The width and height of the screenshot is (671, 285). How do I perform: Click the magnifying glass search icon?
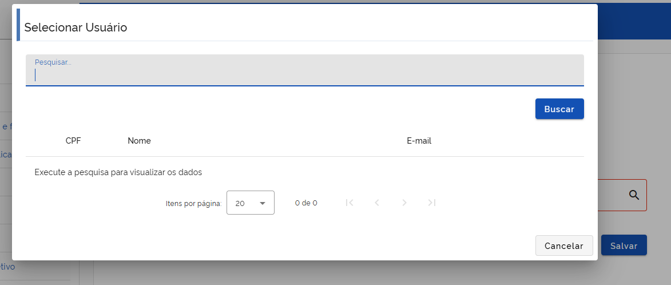click(x=634, y=195)
